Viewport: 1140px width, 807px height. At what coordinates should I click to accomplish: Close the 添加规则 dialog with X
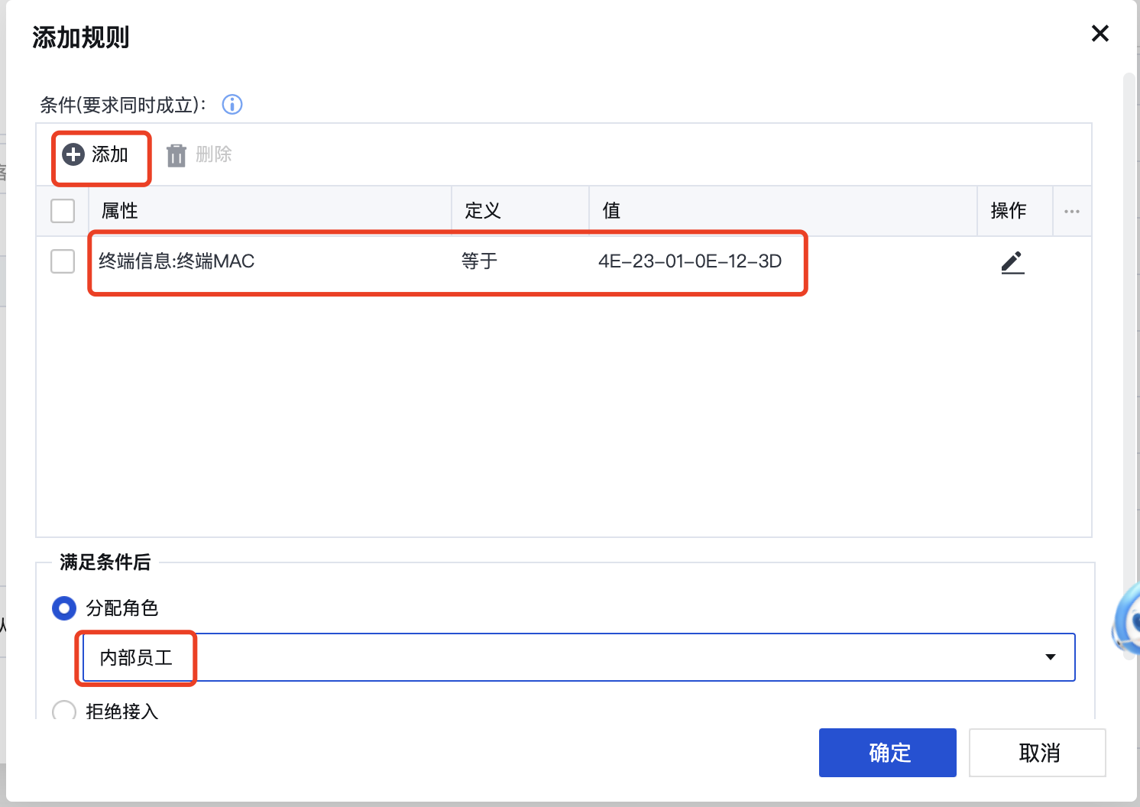click(1100, 34)
